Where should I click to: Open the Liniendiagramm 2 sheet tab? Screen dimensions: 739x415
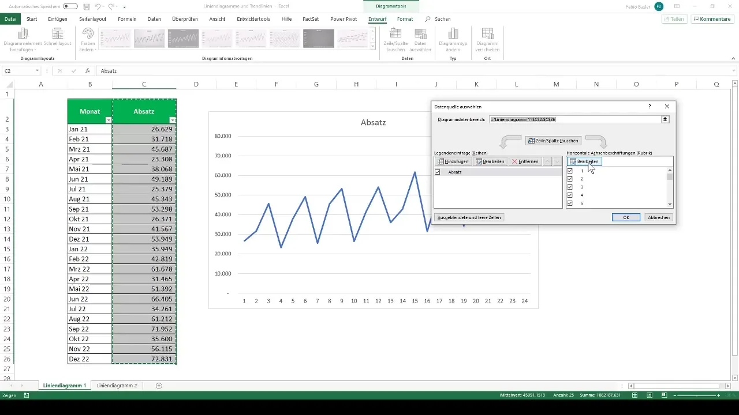point(117,386)
